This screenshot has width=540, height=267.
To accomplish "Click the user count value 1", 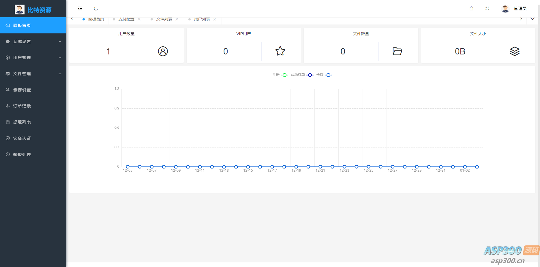I will pos(108,51).
